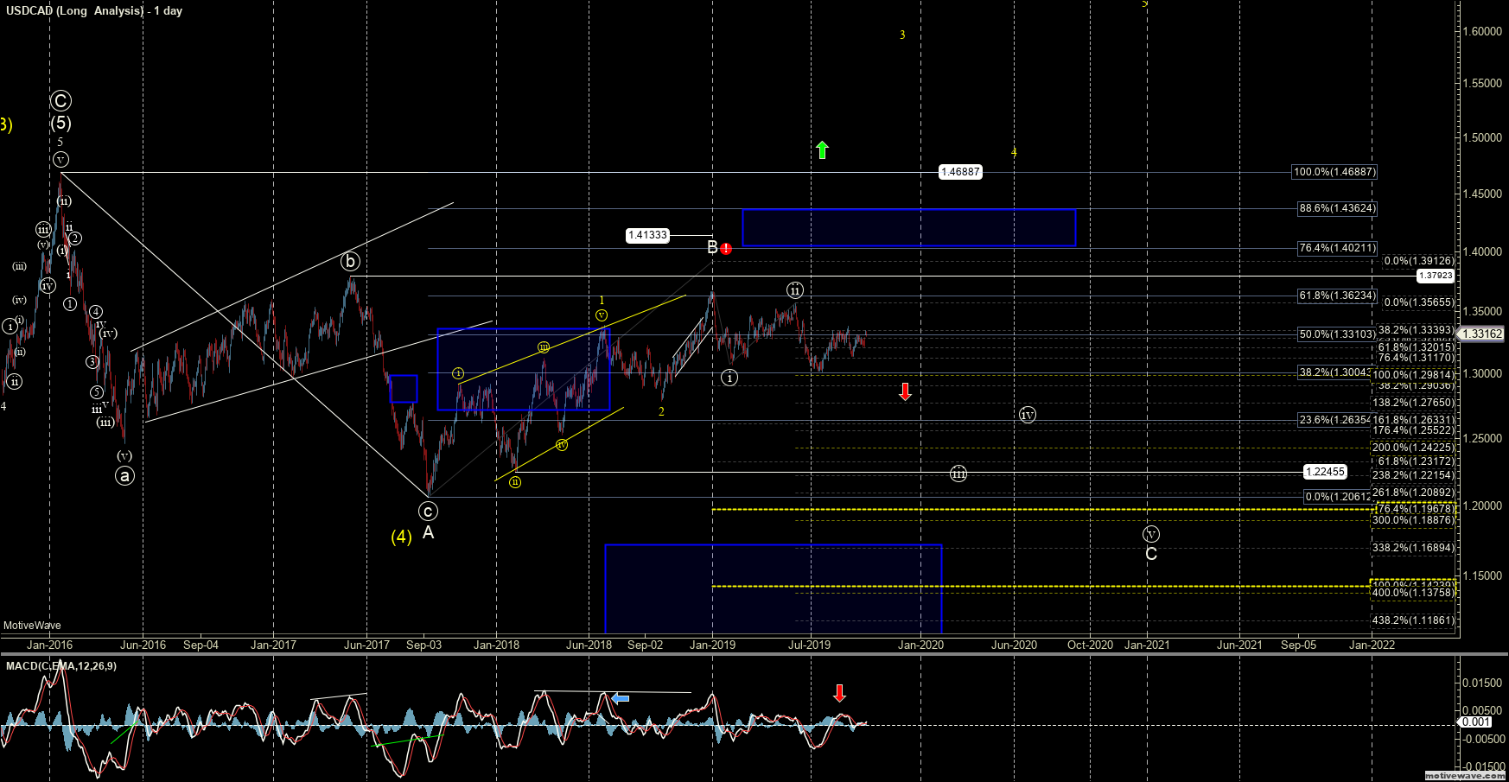The image size is (1509, 782).
Task: Click the Oct-2020 date on the time axis
Action: point(1090,645)
